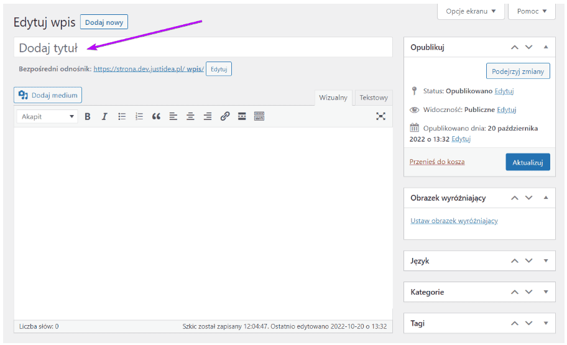Open Opcje ekranu screen options
Viewport: 567px width, 345px height.
click(x=471, y=11)
